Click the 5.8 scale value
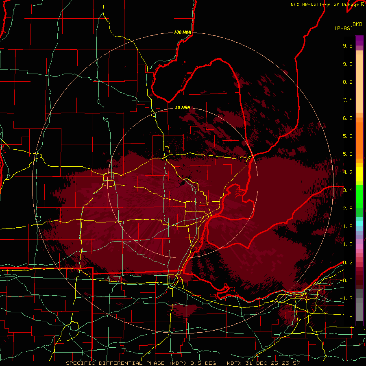The height and width of the screenshot is (366, 366). 348,136
